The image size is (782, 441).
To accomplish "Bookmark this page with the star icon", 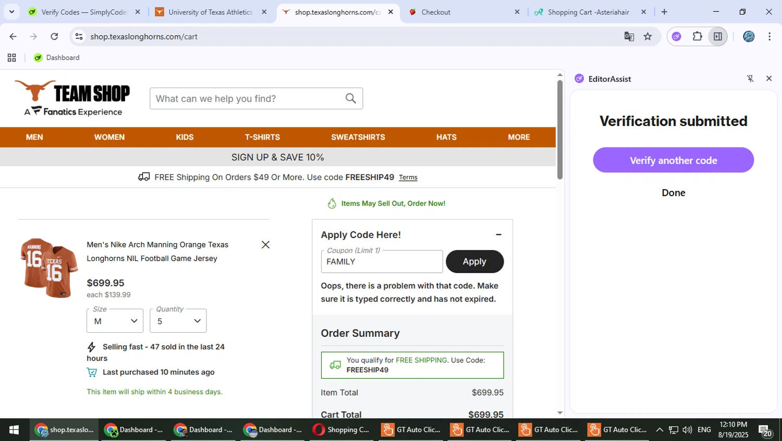I will 647,36.
